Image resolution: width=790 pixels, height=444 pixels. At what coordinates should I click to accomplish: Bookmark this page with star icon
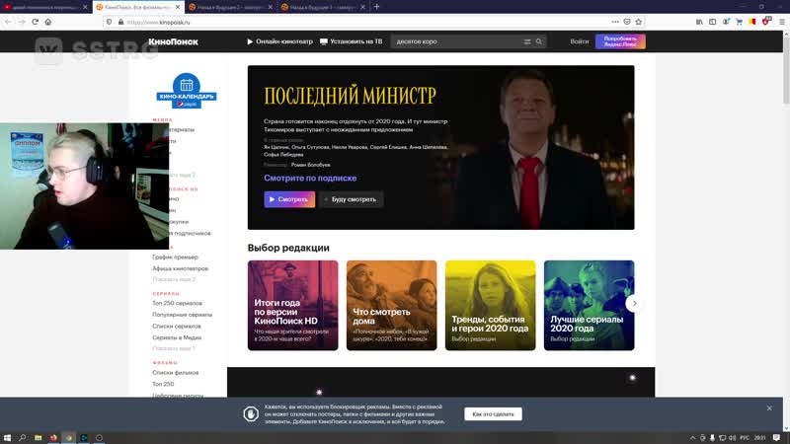tap(638, 22)
